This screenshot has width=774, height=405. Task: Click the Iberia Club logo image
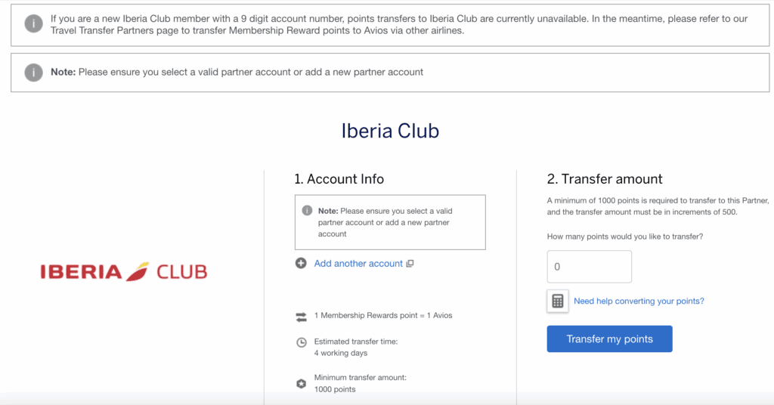click(x=123, y=272)
